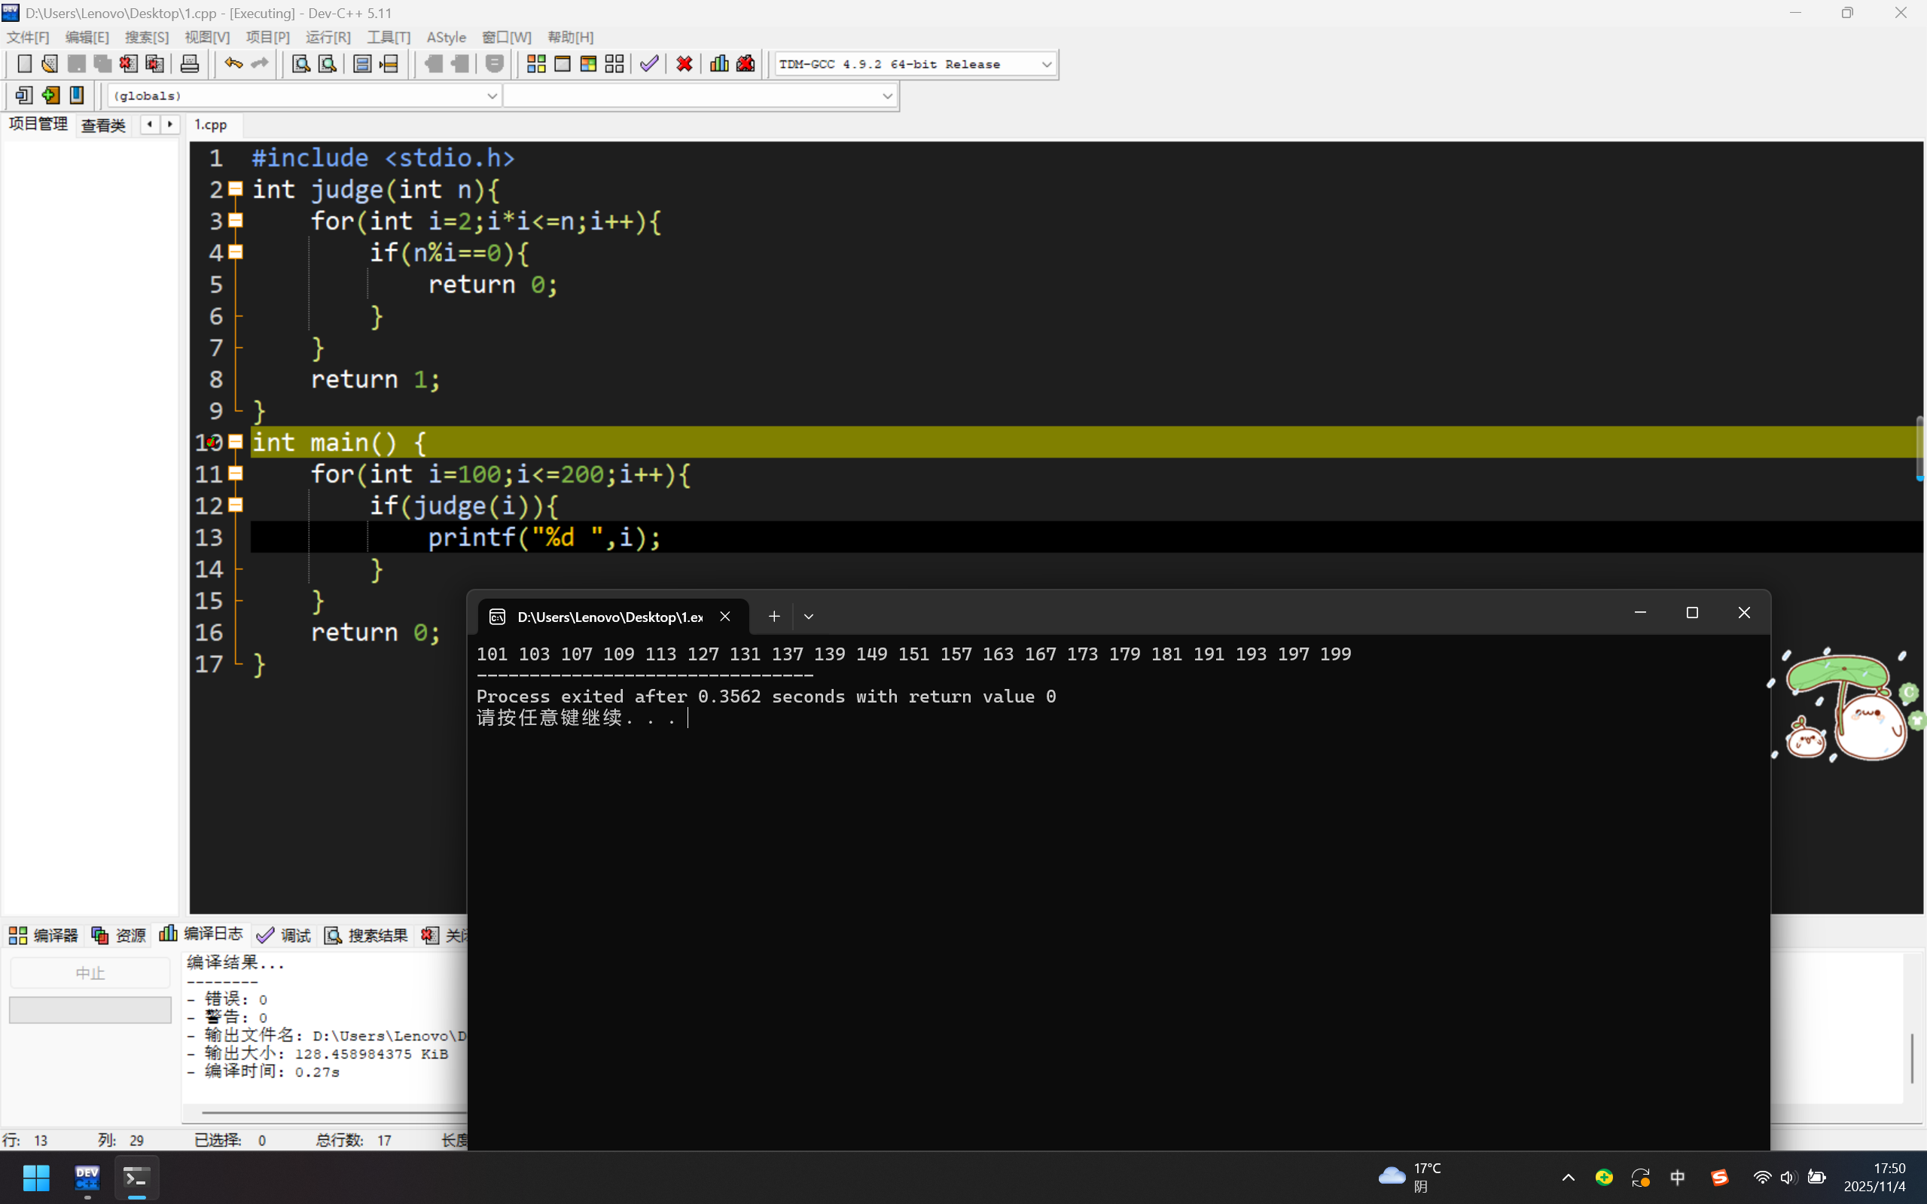Switch to the 查看类 side panel tab

click(x=103, y=125)
